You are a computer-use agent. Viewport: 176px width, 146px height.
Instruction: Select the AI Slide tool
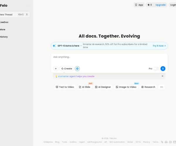[x=84, y=87]
